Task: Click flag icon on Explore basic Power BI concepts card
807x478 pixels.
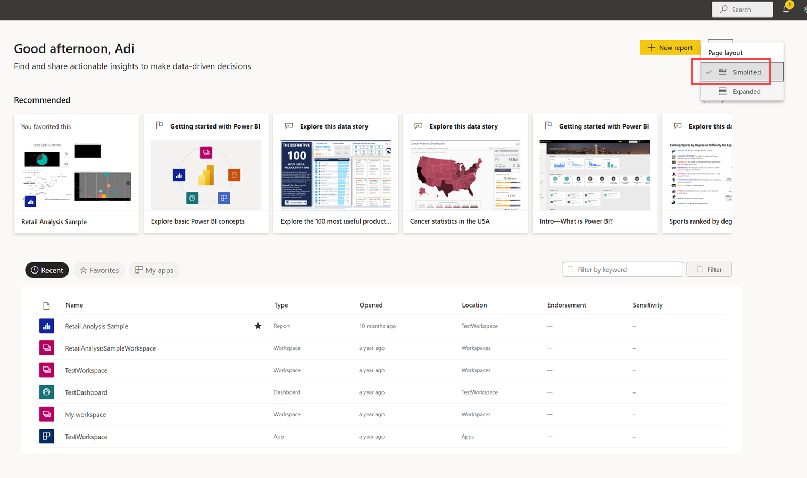Action: click(x=159, y=125)
